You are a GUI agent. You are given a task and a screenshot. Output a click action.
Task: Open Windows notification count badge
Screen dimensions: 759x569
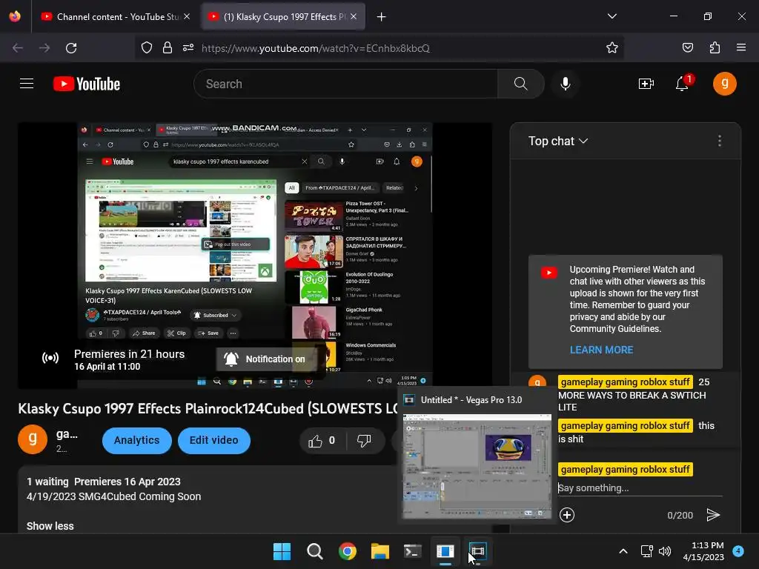(739, 550)
